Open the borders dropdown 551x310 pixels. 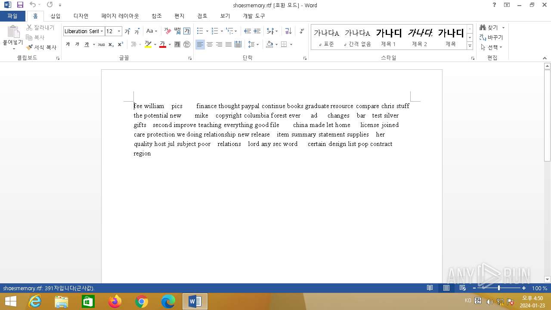point(291,44)
